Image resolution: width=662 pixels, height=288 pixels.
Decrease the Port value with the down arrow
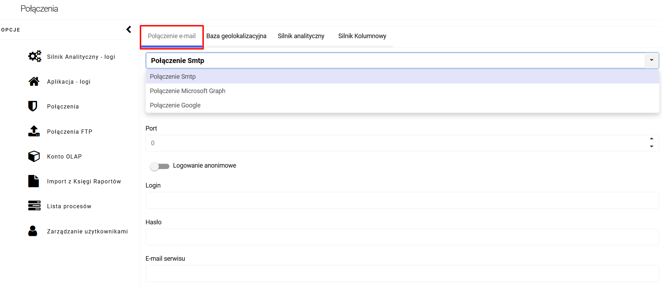pos(652,147)
